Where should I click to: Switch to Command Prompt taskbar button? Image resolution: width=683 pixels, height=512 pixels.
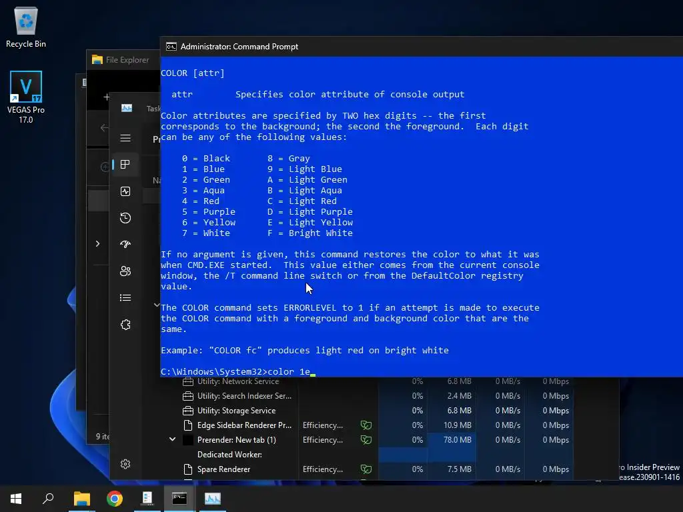179,499
